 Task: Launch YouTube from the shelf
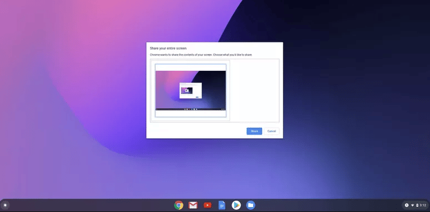coord(207,205)
